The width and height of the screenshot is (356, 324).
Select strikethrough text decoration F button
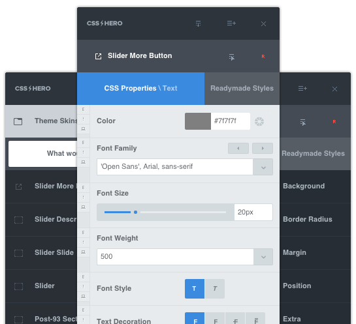(x=235, y=318)
